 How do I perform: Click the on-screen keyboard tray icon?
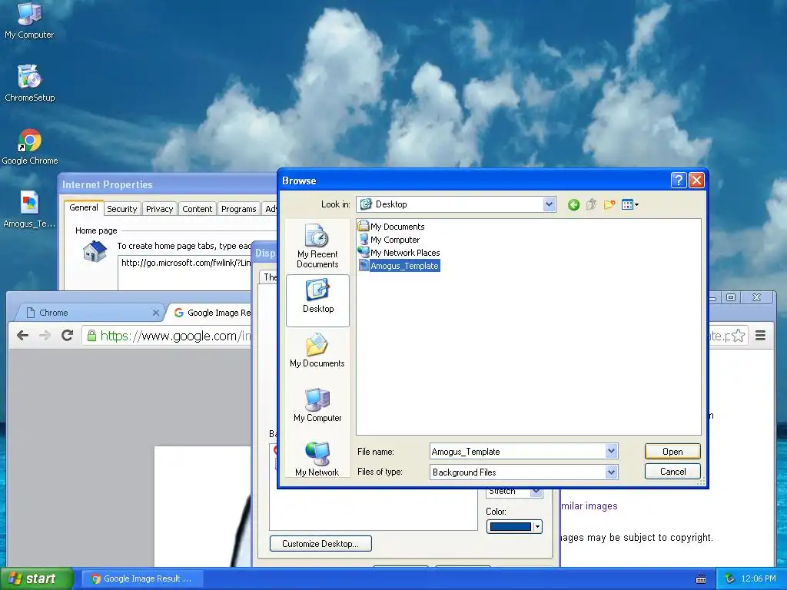[x=701, y=579]
